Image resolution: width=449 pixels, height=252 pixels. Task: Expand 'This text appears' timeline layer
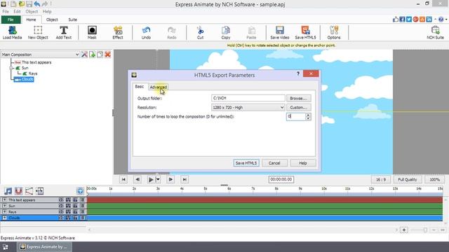(5, 199)
